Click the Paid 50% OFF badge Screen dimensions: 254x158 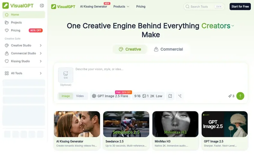click(123, 92)
